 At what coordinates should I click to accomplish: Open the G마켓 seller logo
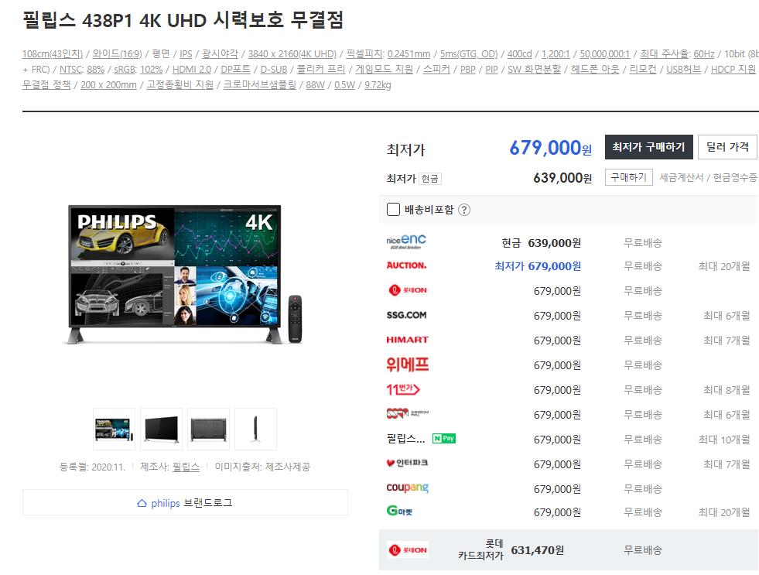[x=399, y=511]
